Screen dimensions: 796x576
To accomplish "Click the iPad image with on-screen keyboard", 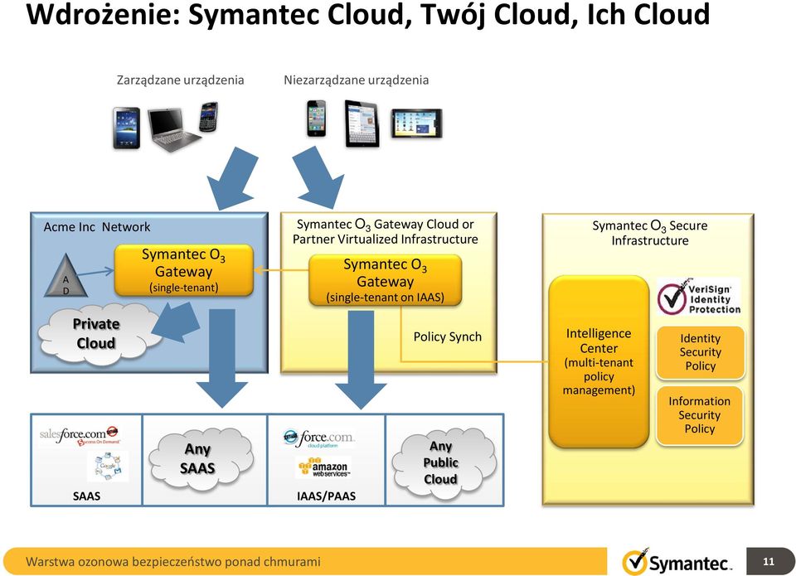I will pos(362,123).
